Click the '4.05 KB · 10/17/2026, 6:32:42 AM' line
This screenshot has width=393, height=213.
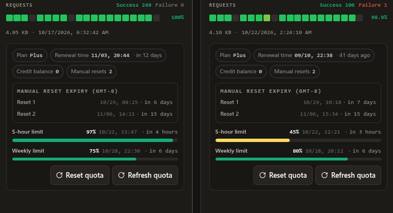(57, 32)
